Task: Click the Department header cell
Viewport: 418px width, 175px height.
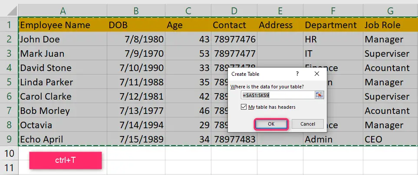Action: [333, 25]
